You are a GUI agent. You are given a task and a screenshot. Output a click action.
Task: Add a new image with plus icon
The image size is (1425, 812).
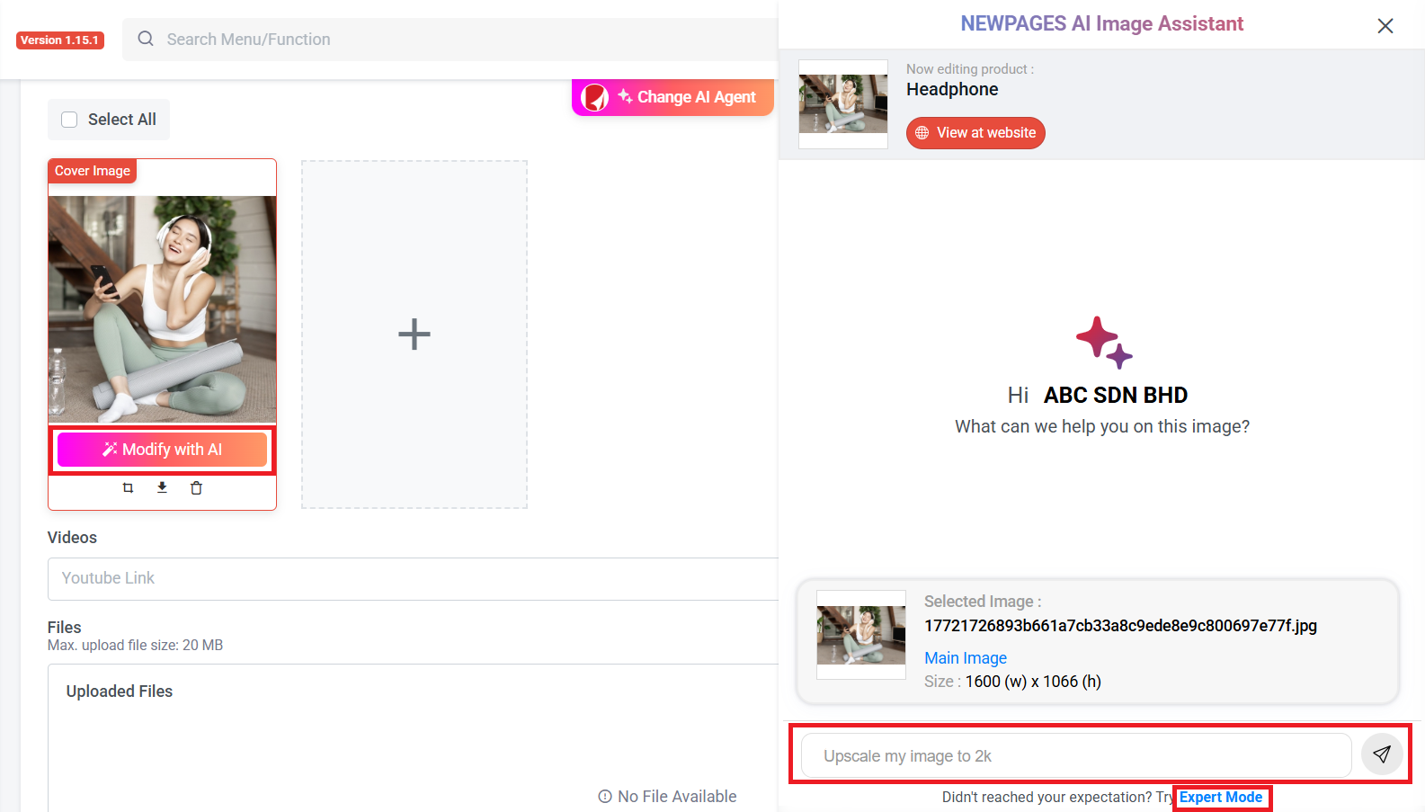[414, 335]
